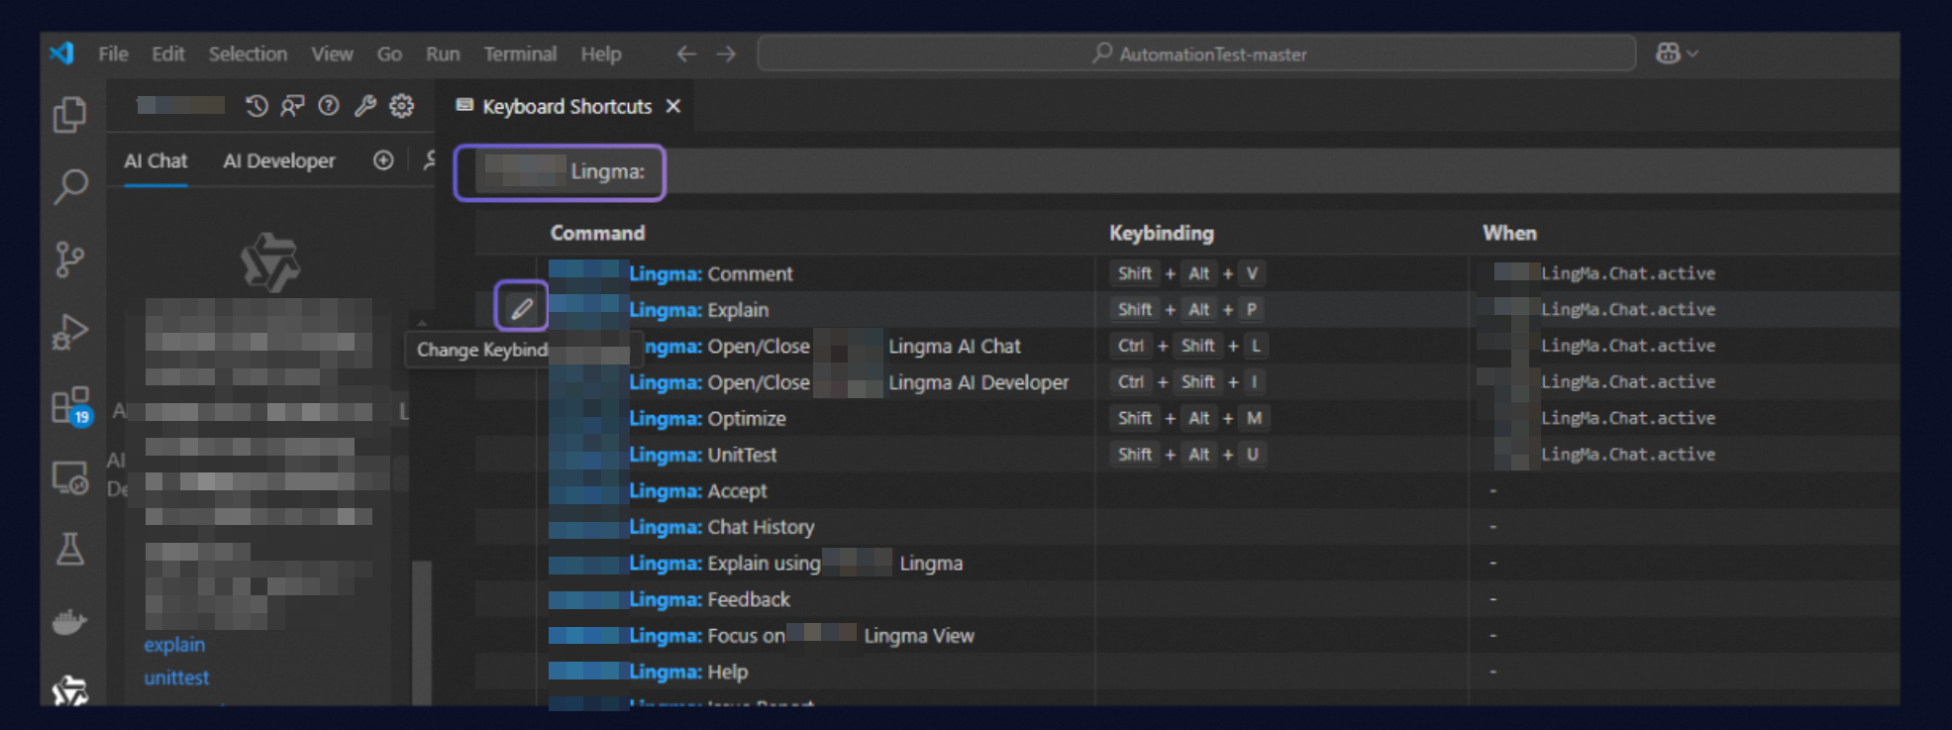Click the unittest link in chat panel

pos(176,678)
